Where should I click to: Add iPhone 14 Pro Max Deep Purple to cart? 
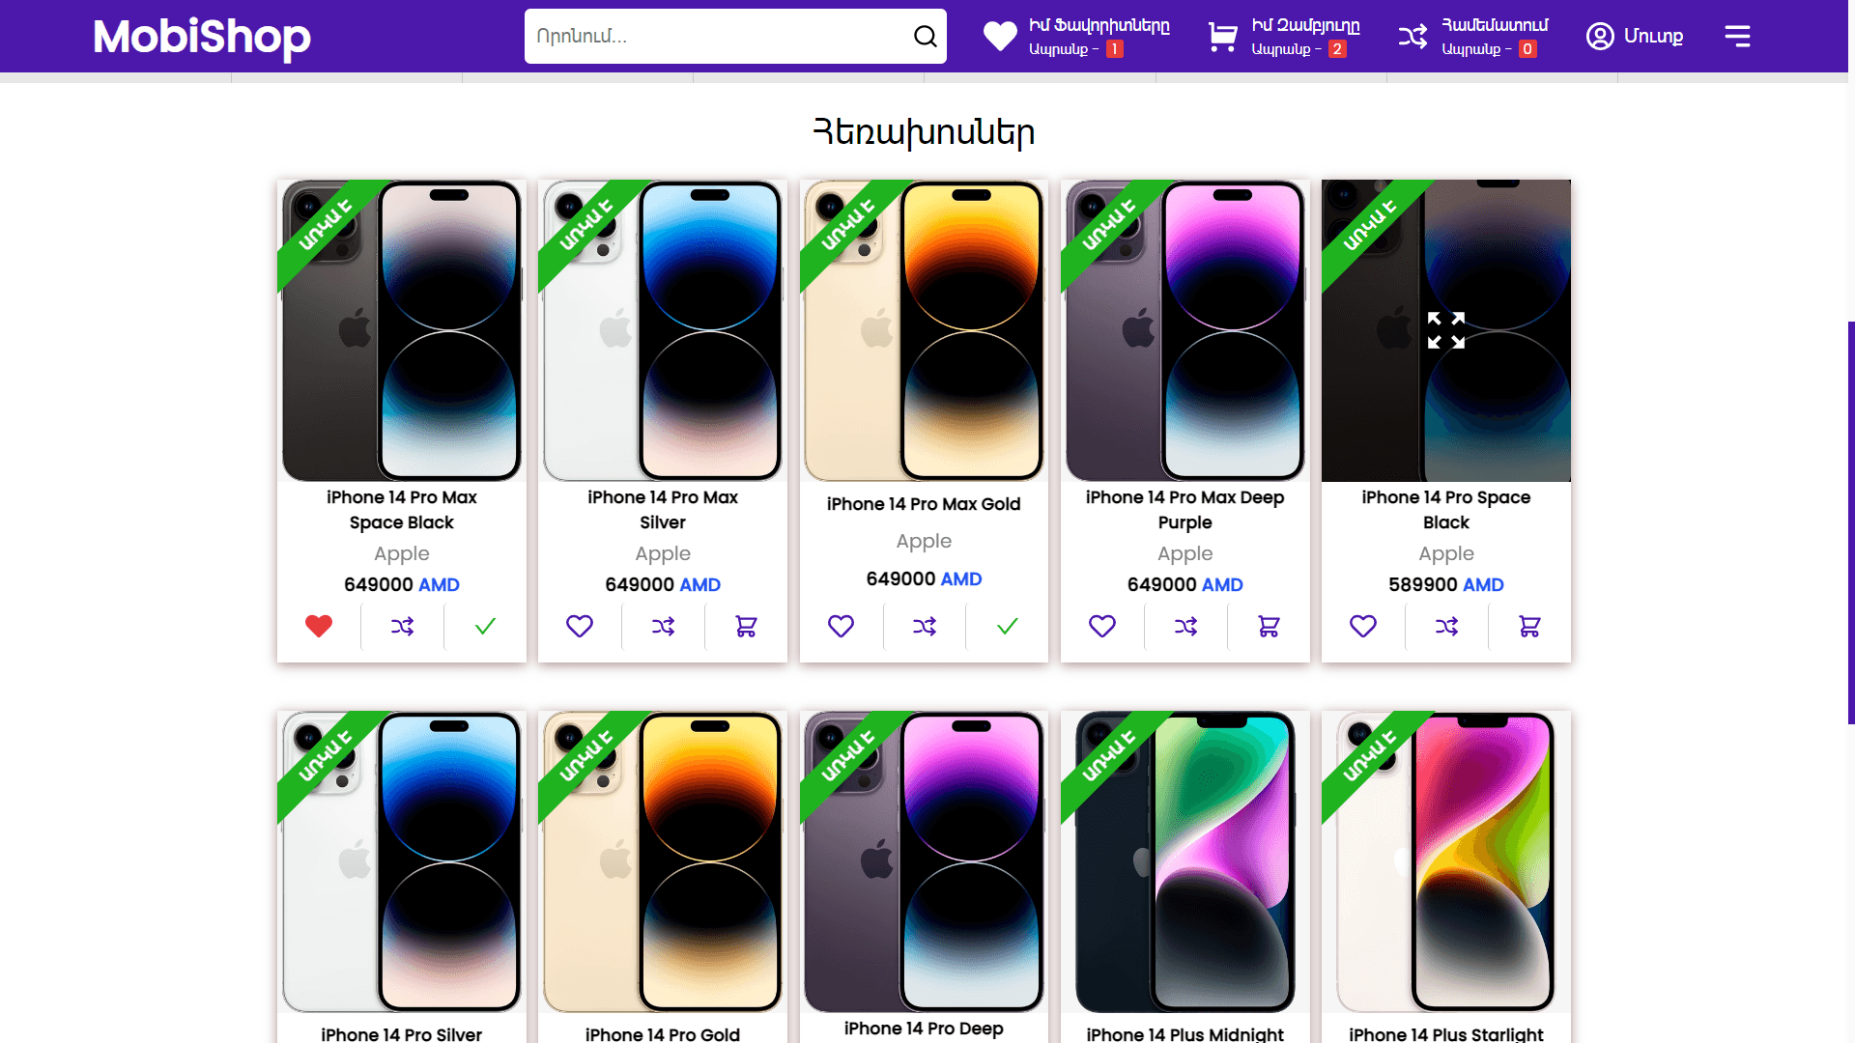(x=1269, y=627)
